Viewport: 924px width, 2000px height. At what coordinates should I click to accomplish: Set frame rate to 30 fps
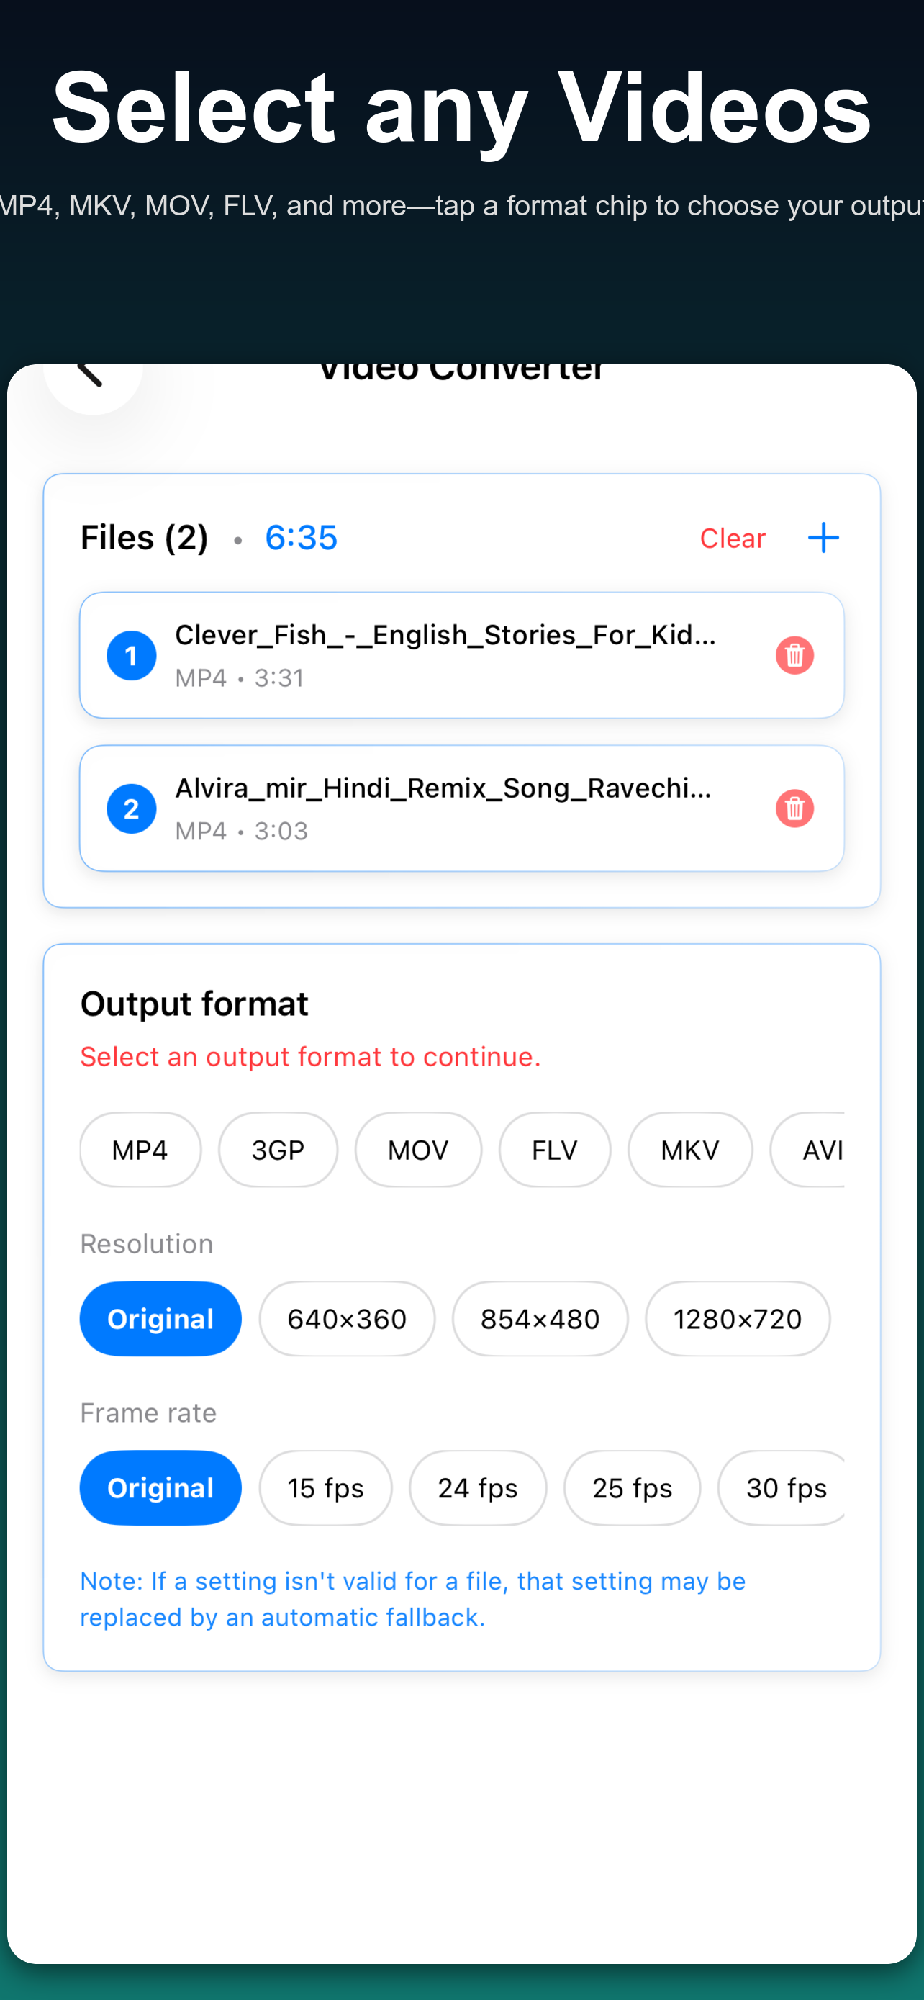coord(782,1487)
